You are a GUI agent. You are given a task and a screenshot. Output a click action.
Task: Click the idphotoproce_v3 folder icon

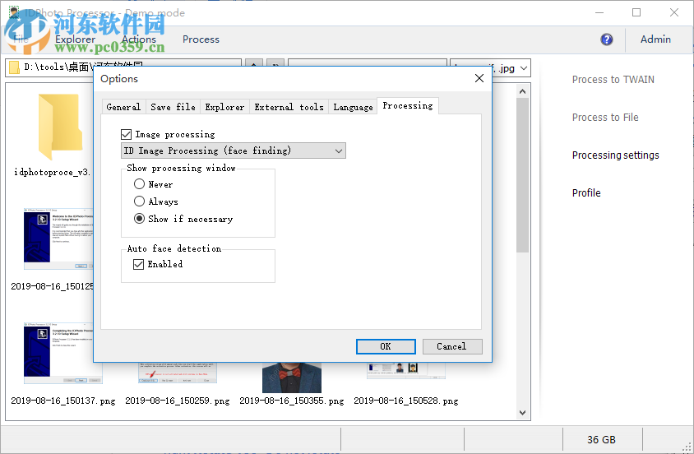[60, 127]
